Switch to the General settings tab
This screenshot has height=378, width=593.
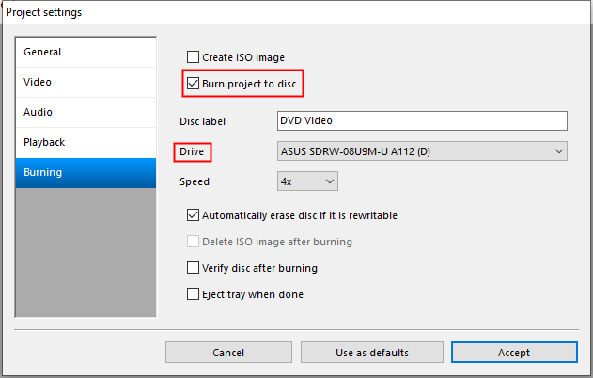pyautogui.click(x=86, y=53)
